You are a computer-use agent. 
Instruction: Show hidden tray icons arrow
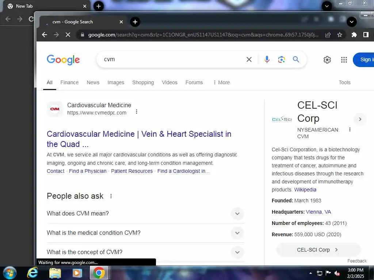pyautogui.click(x=310, y=273)
